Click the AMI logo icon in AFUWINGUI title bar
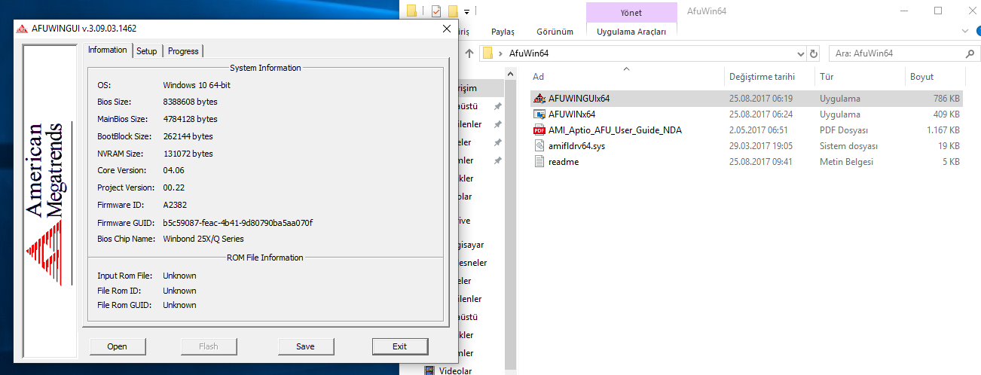The width and height of the screenshot is (981, 375). pos(23,29)
